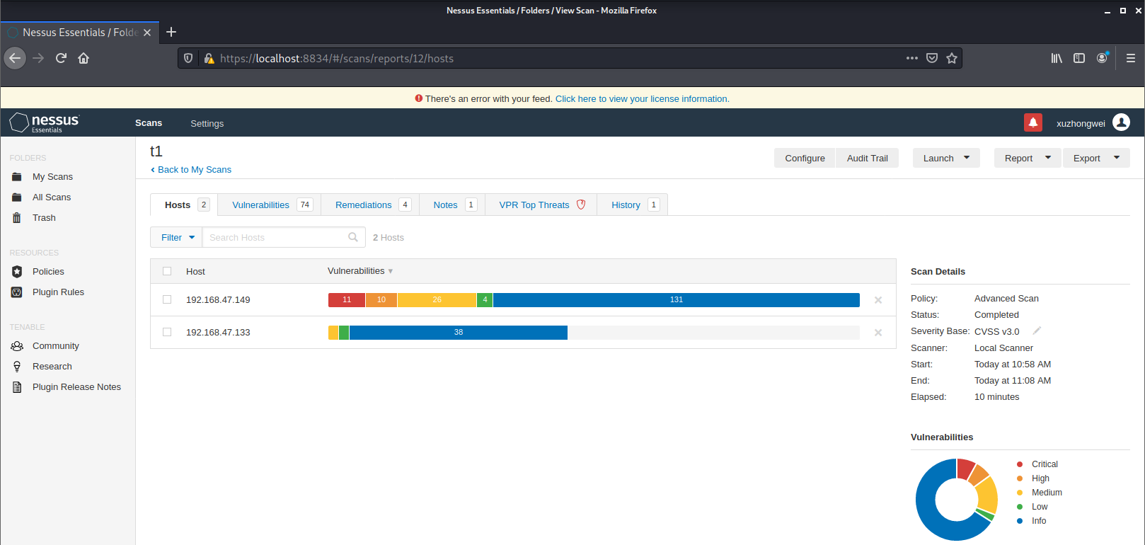The width and height of the screenshot is (1145, 545).
Task: Click the Configure button
Action: point(805,158)
